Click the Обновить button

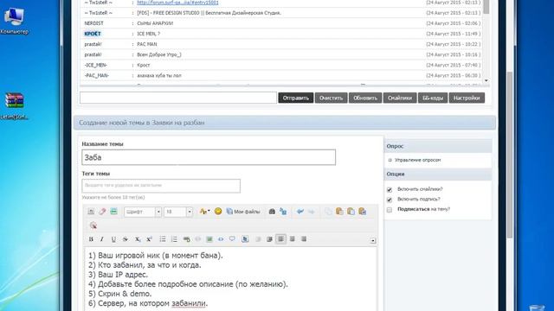[365, 98]
